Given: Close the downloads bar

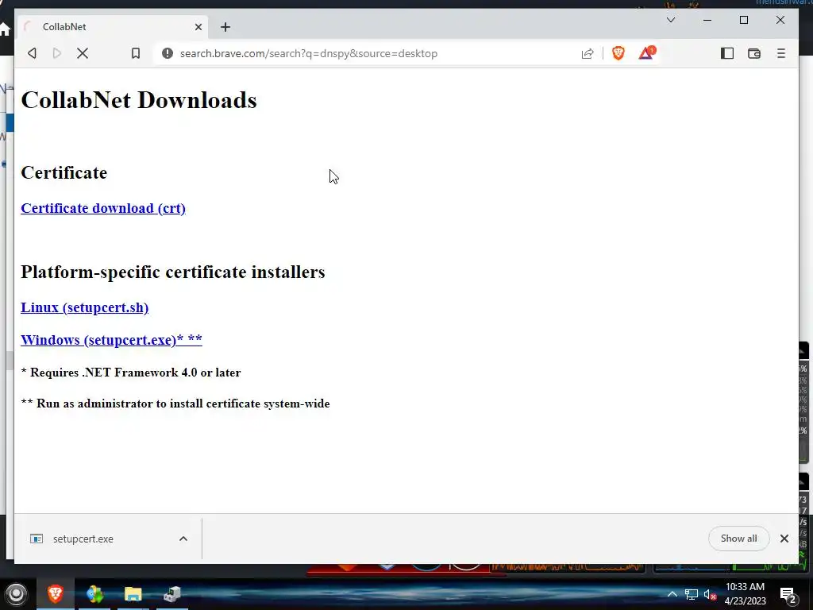Looking at the screenshot, I should click(x=784, y=539).
